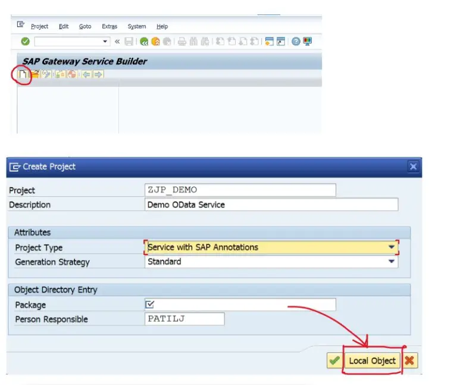Open the Extras menu
The width and height of the screenshot is (457, 385).
pyautogui.click(x=109, y=26)
